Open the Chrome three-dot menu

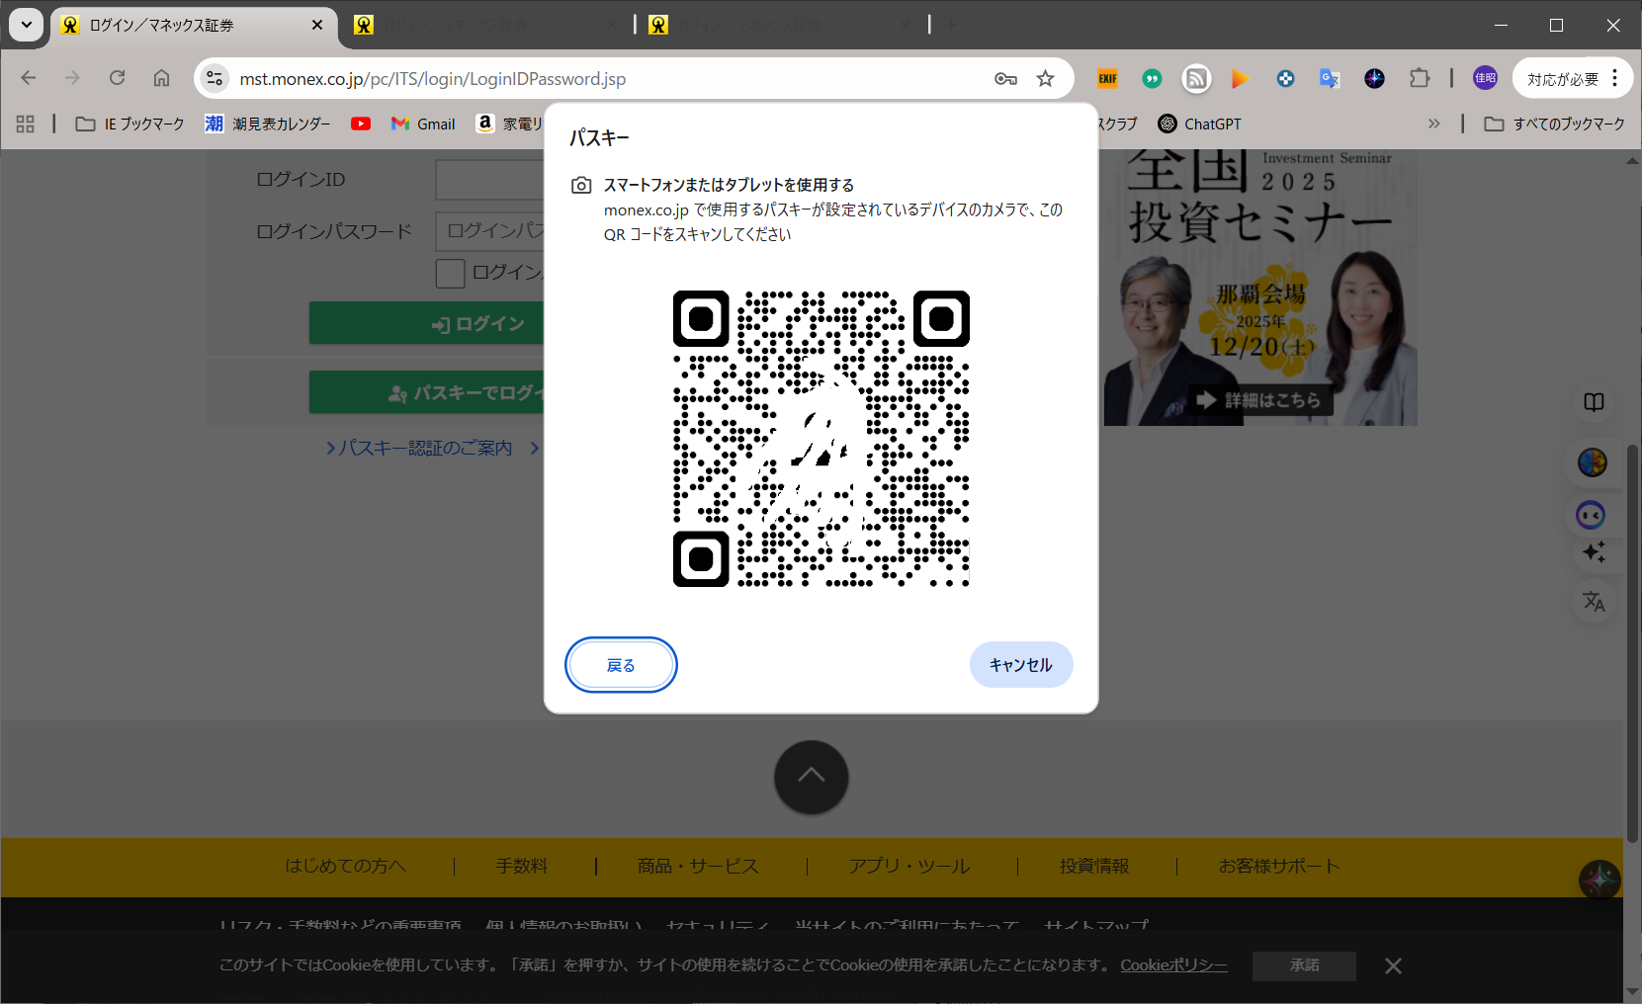point(1614,78)
